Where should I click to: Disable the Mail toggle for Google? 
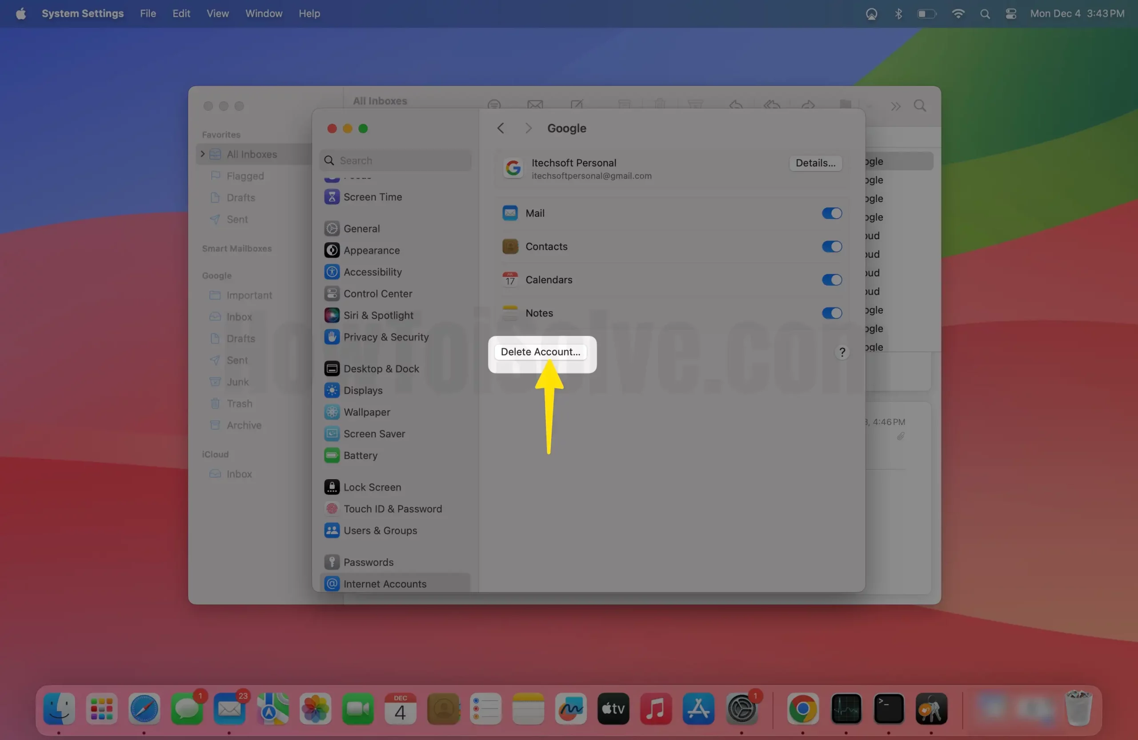[x=832, y=213]
